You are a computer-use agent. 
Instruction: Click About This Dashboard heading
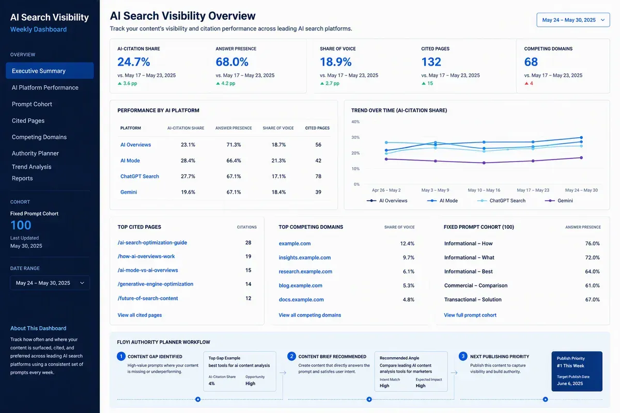coord(38,328)
